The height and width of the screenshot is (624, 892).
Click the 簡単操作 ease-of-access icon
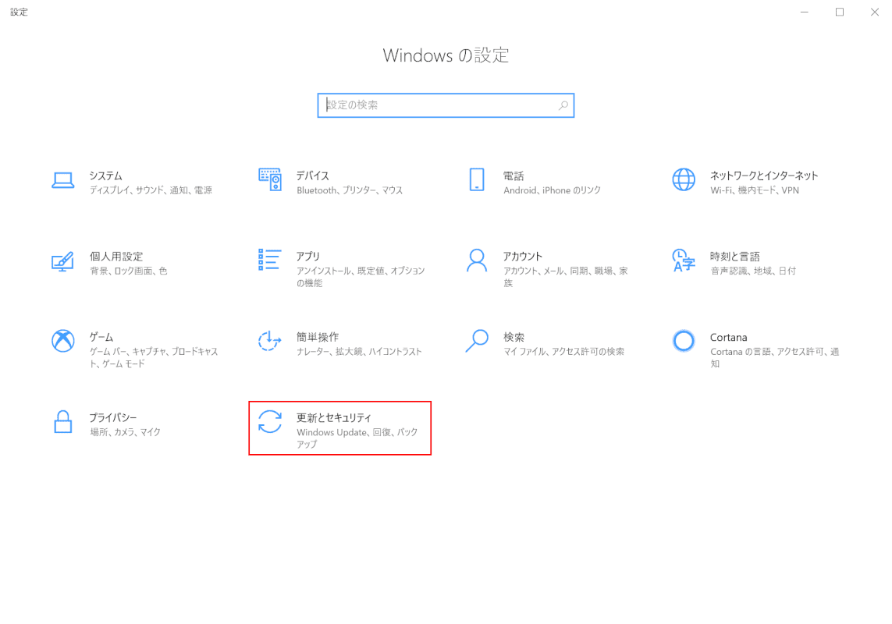(270, 341)
